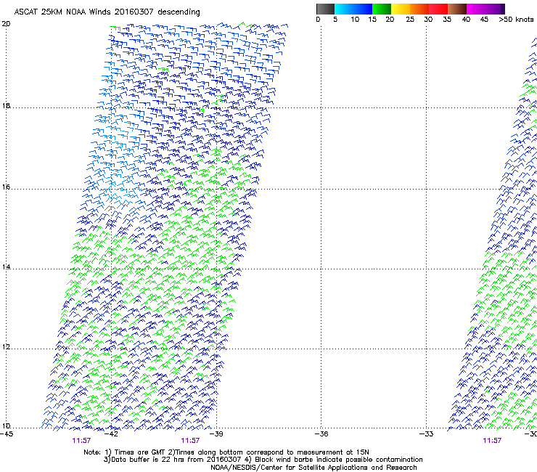The height and width of the screenshot is (472, 537).
Task: Click the longitude label -36
Action: pyautogui.click(x=321, y=434)
